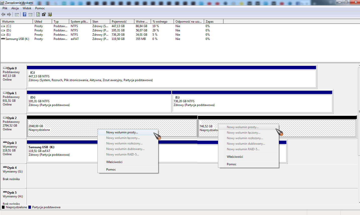Click the blue Partycja podstawowa legend swatch
The image size is (360, 215).
click(x=30, y=207)
